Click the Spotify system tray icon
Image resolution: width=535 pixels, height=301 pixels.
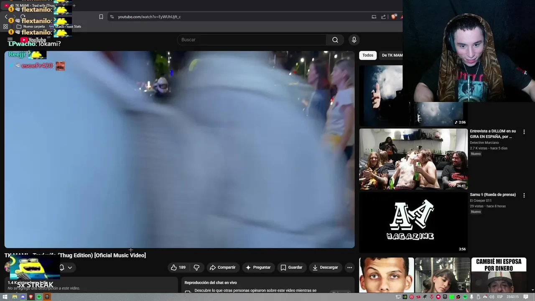[465, 297]
